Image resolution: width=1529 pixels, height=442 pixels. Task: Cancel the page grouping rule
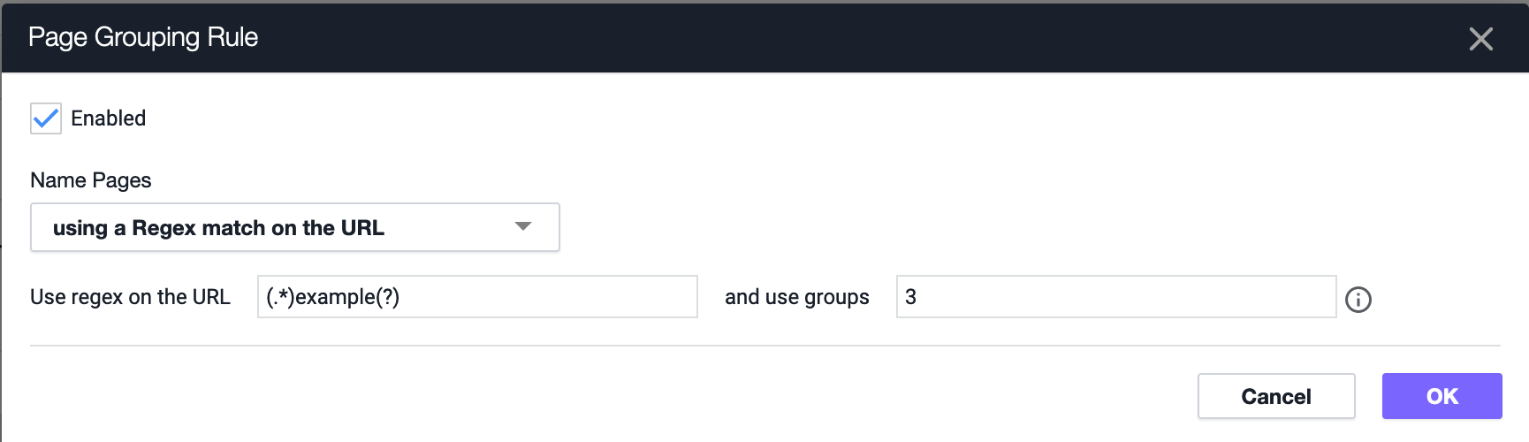click(1276, 396)
